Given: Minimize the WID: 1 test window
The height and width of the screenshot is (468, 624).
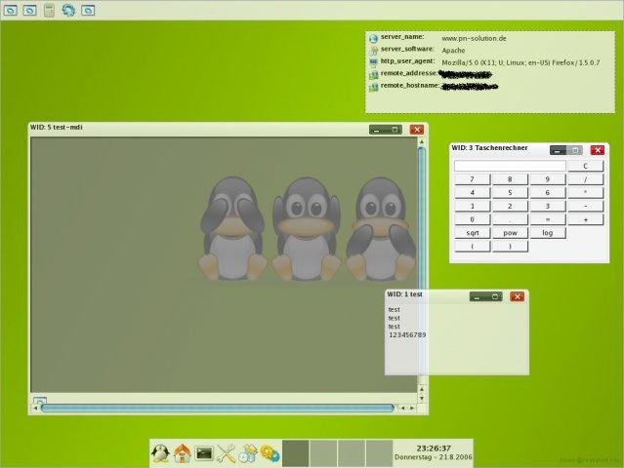Looking at the screenshot, I should [478, 296].
